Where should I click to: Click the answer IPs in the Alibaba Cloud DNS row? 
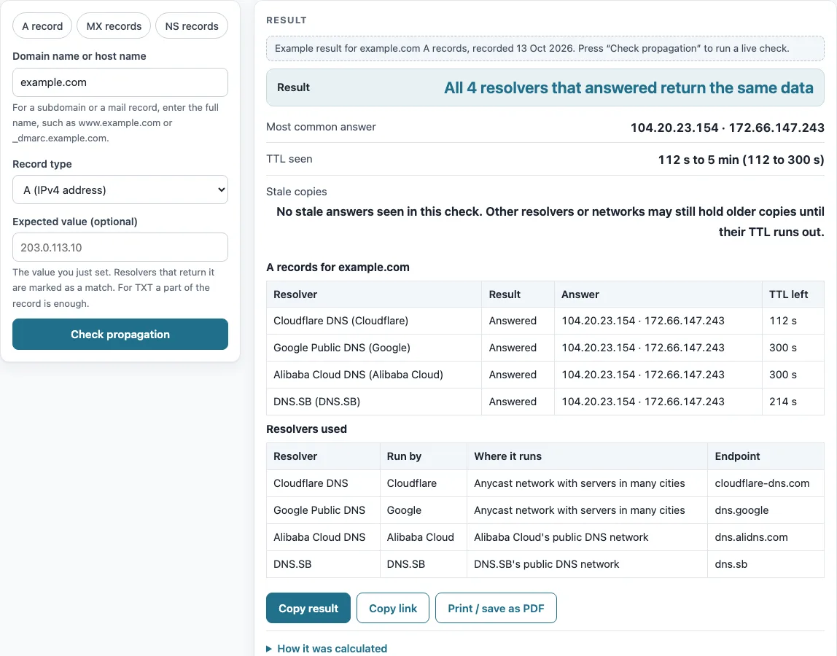tap(643, 375)
